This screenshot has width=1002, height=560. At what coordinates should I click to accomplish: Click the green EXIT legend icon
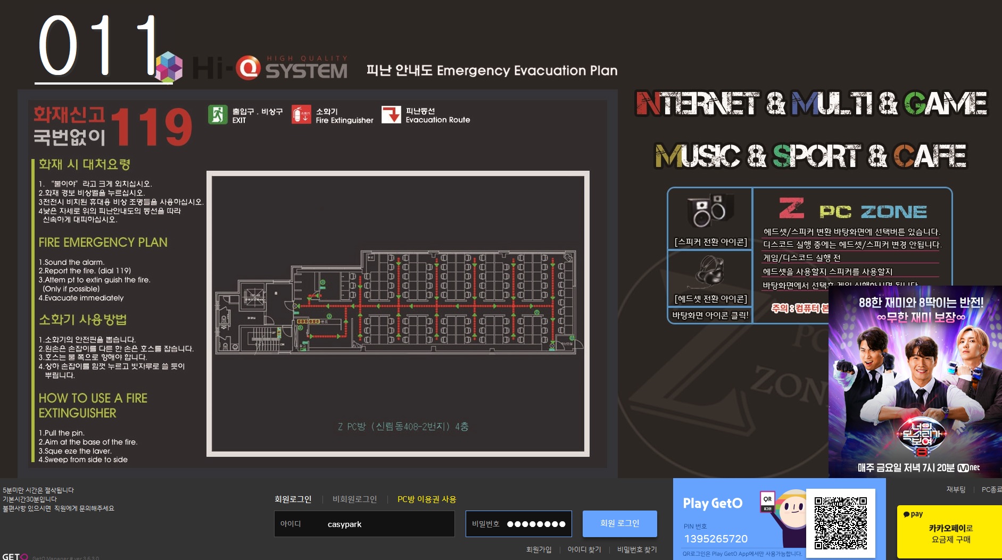217,115
